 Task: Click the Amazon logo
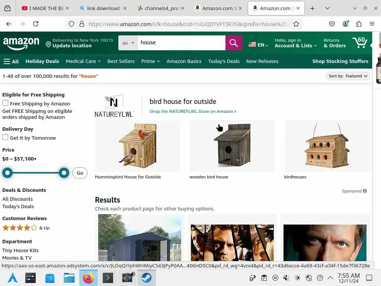tap(21, 43)
